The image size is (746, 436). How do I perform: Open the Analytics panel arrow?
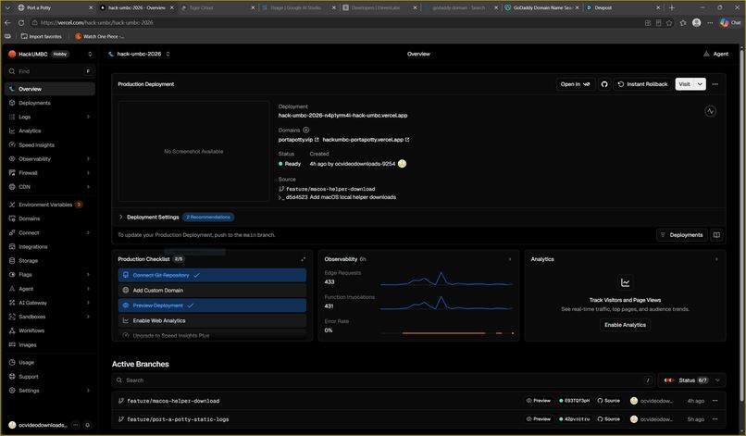click(716, 259)
